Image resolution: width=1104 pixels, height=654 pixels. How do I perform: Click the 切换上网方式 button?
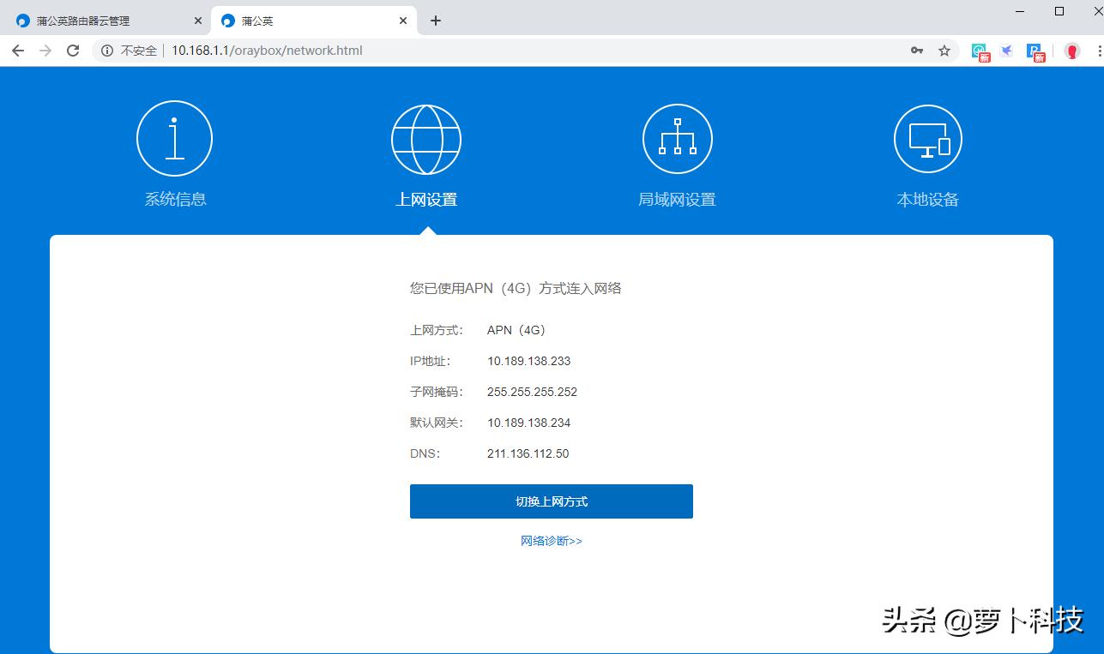(x=552, y=501)
